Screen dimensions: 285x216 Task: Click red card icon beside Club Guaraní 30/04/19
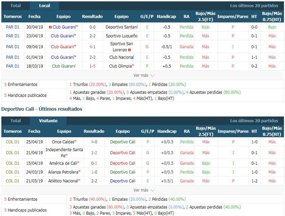[x=50, y=27]
